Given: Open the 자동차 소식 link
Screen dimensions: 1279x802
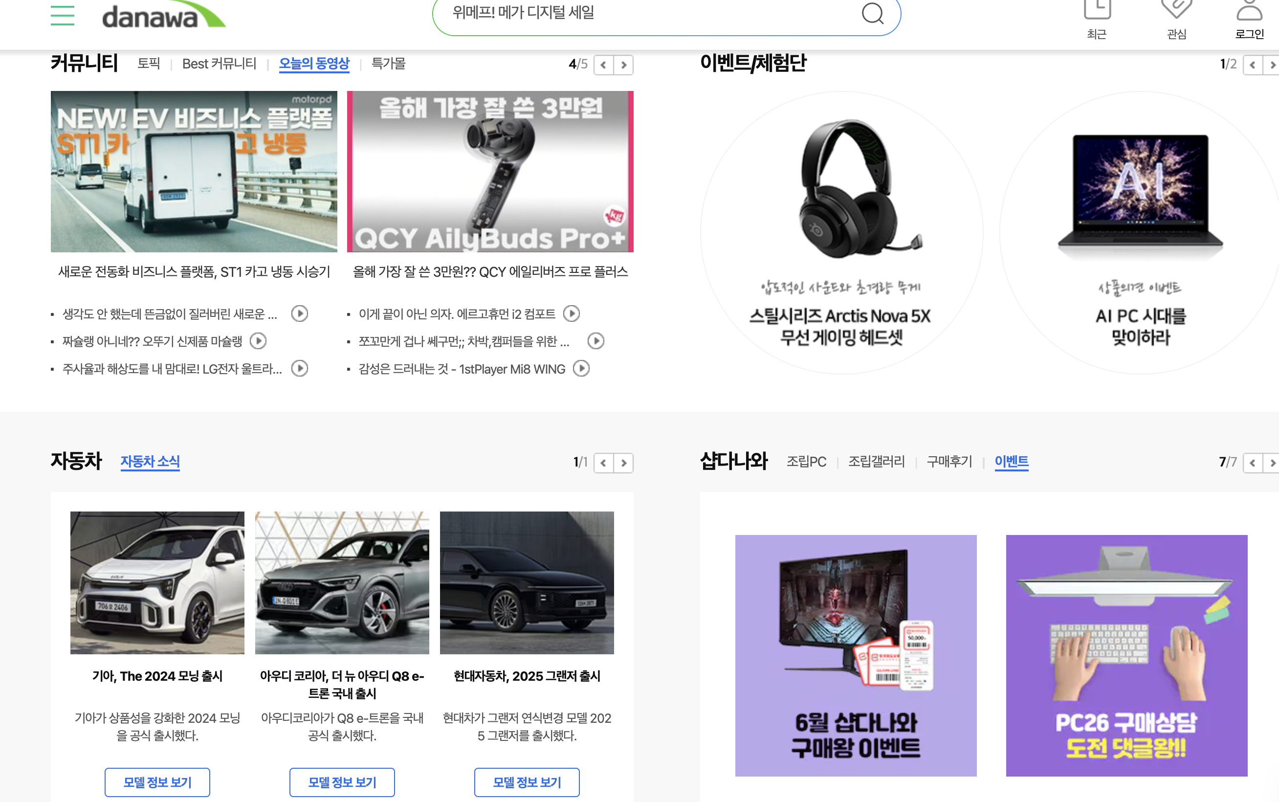Looking at the screenshot, I should point(150,462).
